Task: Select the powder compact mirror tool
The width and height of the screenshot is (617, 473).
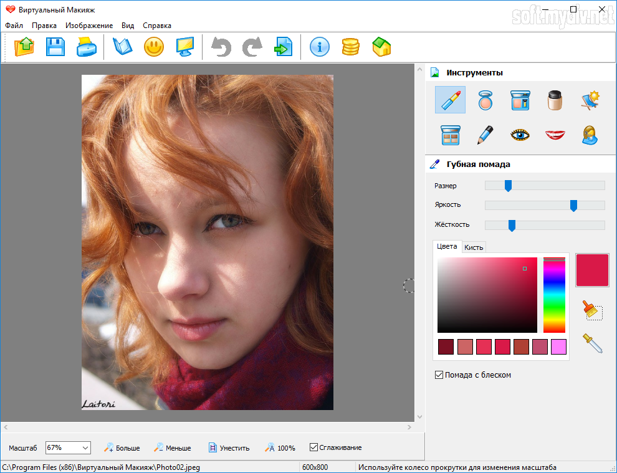Action: click(x=485, y=100)
